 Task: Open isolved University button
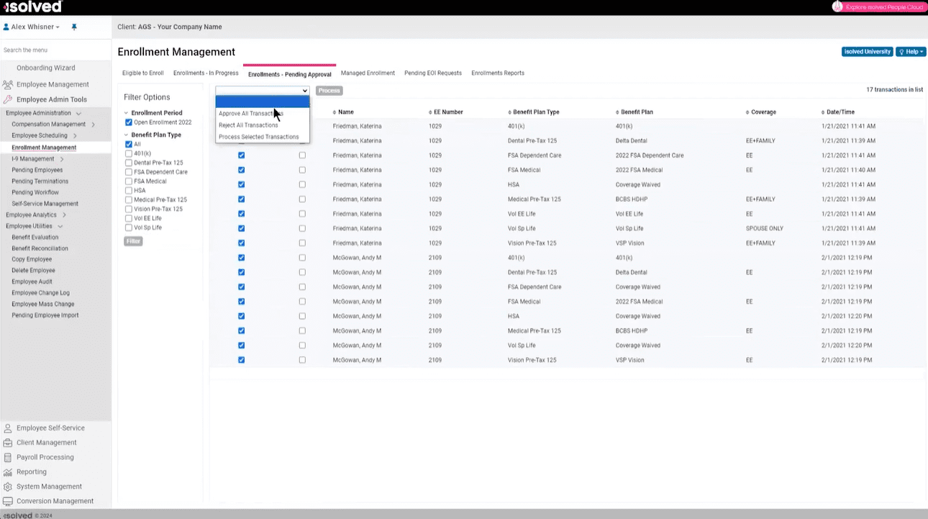pyautogui.click(x=867, y=52)
